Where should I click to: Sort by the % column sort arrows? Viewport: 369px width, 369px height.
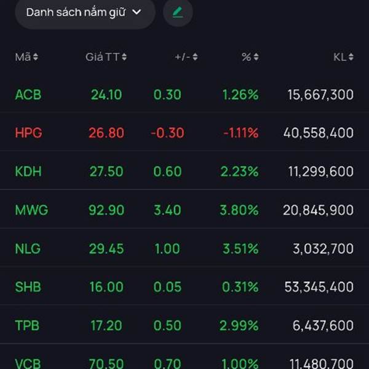click(x=256, y=57)
